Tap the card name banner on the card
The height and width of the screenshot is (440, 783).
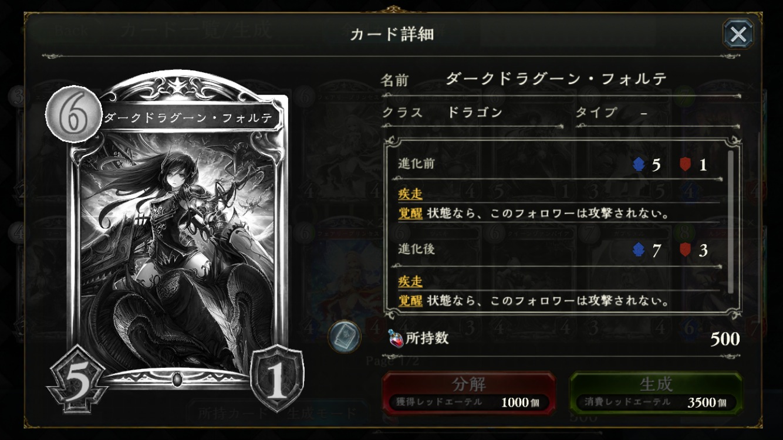point(189,118)
